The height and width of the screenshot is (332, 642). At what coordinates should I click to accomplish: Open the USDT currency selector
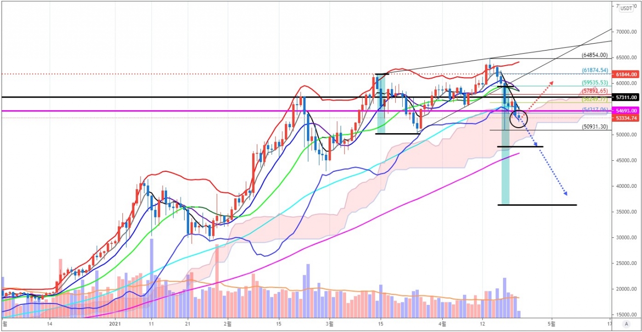pyautogui.click(x=626, y=8)
